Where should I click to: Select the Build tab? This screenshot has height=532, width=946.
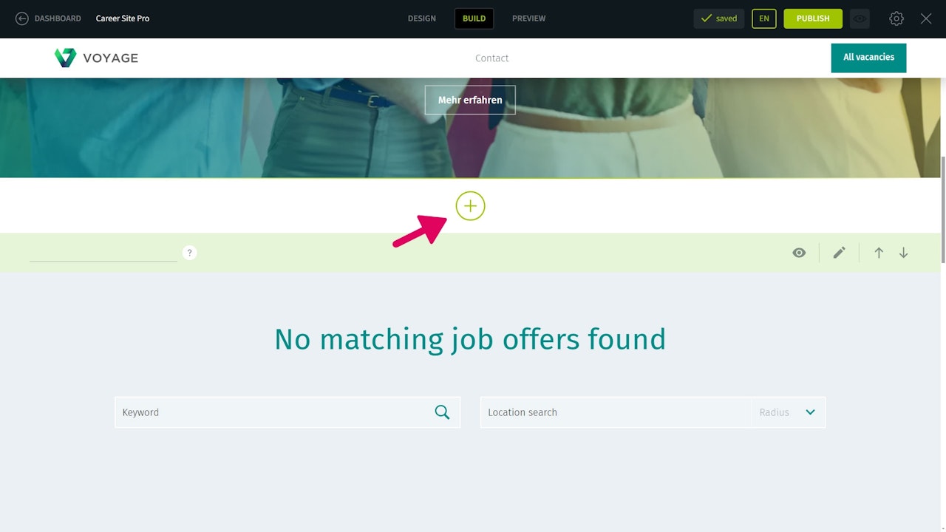pyautogui.click(x=474, y=18)
